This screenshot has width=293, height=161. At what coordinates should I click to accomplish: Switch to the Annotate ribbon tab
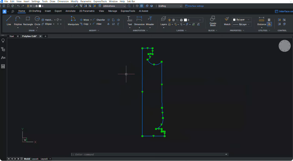coord(70,11)
